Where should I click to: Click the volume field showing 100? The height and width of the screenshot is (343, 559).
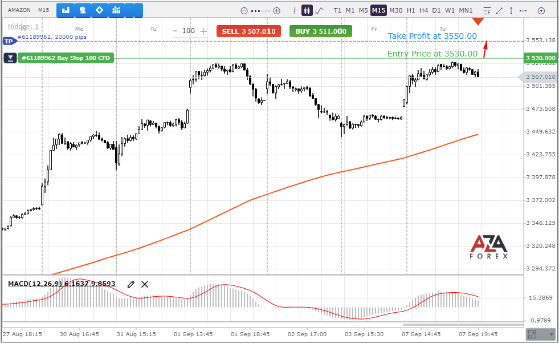coord(189,31)
